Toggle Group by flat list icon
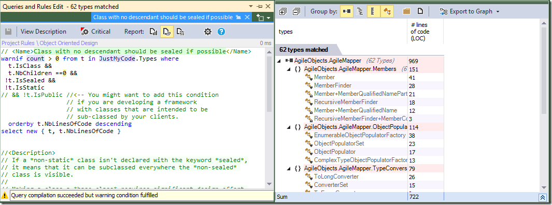The height and width of the screenshot is (205, 552). click(373, 11)
